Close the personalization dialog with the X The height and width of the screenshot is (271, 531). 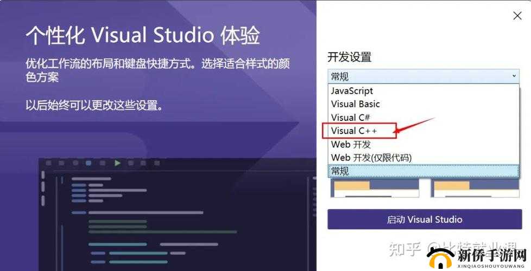(x=517, y=16)
